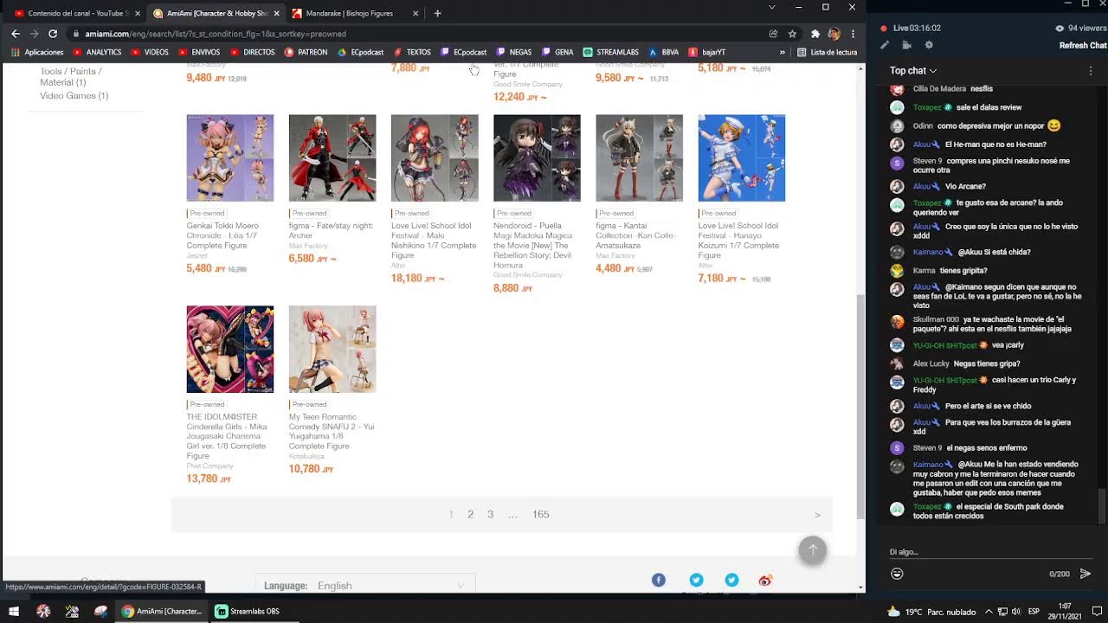Screen dimensions: 1108x623
Task: Click page vertical scrollbar thumb
Action: [x=860, y=405]
